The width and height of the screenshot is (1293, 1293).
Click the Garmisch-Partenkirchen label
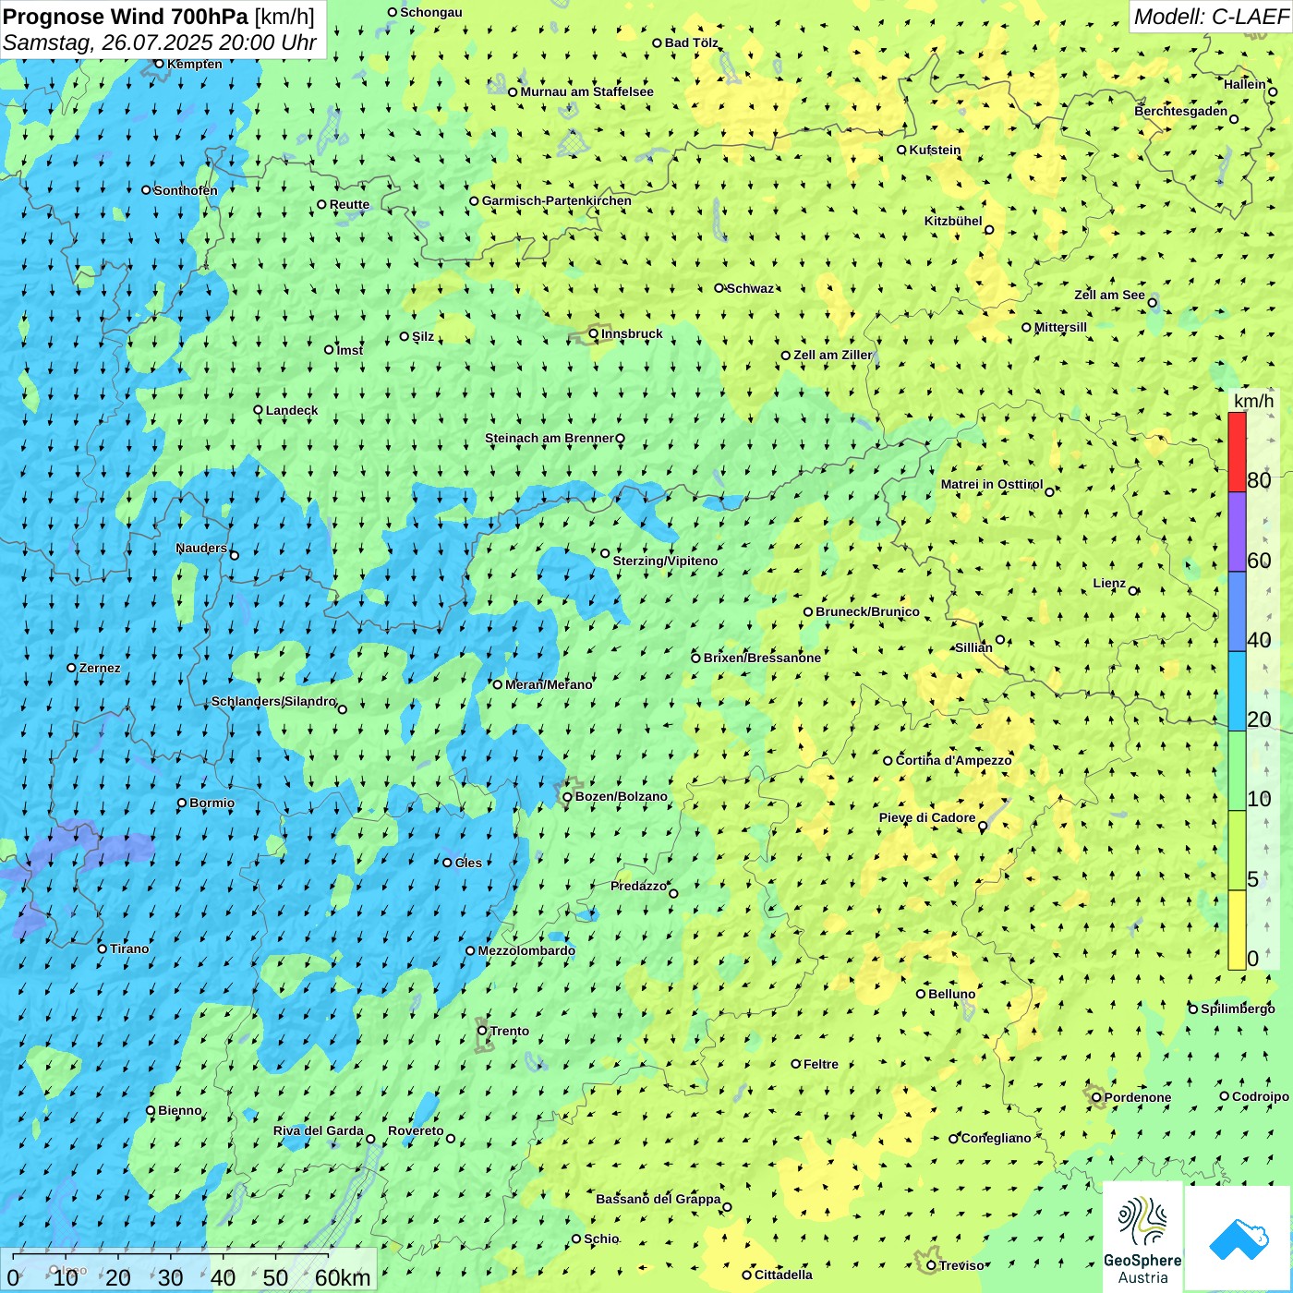[557, 200]
